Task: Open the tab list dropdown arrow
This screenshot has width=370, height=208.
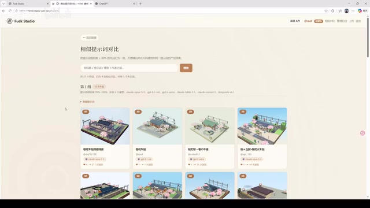Action: (3, 3)
